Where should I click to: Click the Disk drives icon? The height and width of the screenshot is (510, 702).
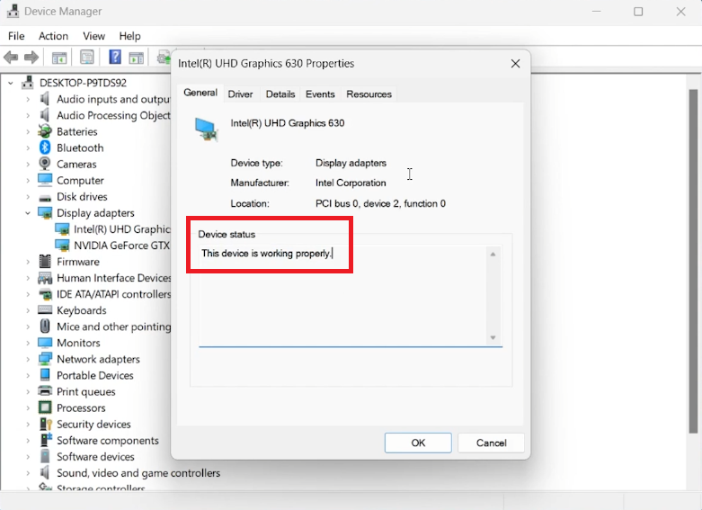pos(45,198)
